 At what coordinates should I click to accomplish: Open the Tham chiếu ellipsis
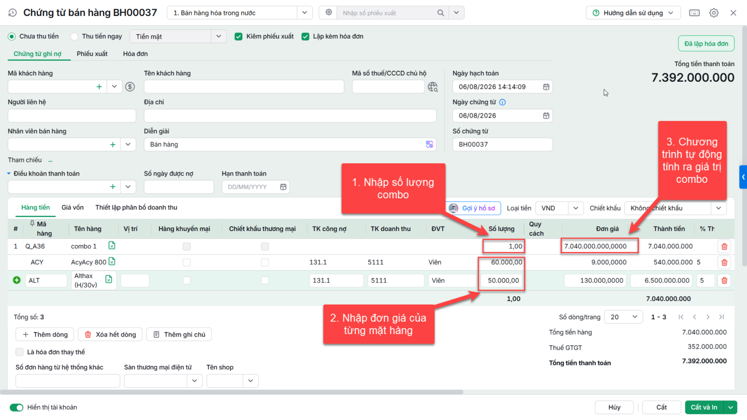coord(50,161)
